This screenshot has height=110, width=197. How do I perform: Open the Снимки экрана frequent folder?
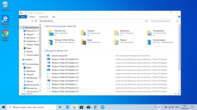[x=160, y=42]
